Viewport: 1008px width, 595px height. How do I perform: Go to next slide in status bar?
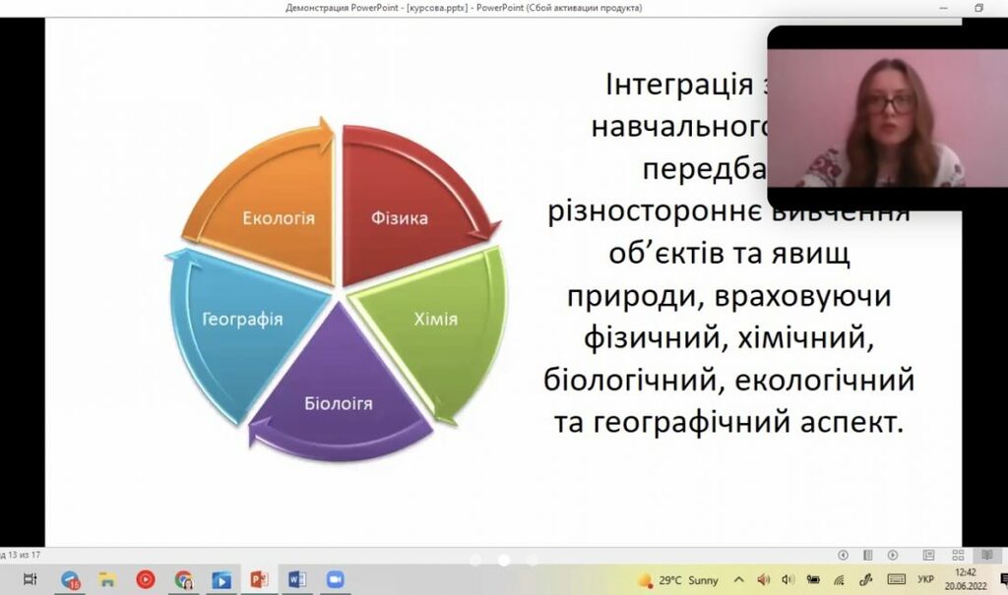pyautogui.click(x=893, y=556)
